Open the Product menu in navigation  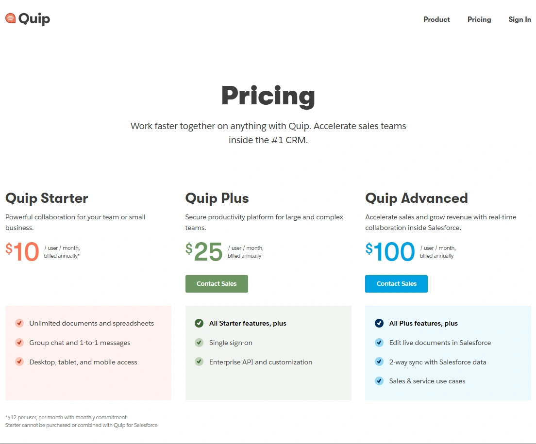pyautogui.click(x=436, y=19)
